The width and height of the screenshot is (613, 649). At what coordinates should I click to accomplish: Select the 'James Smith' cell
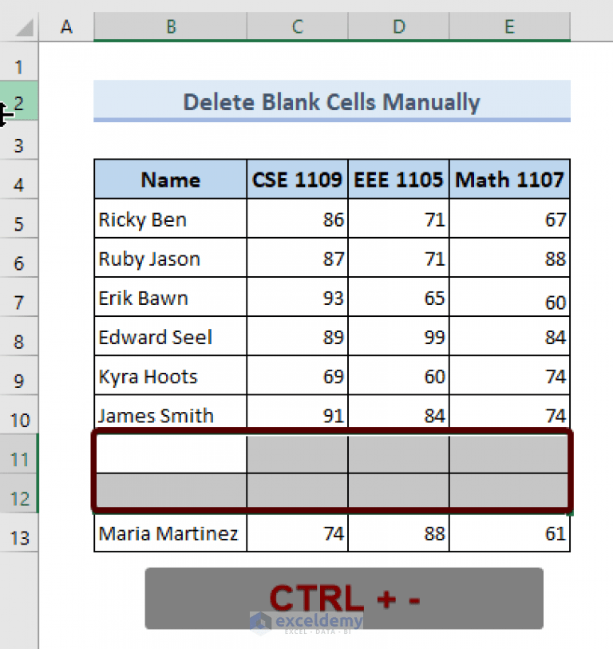170,413
